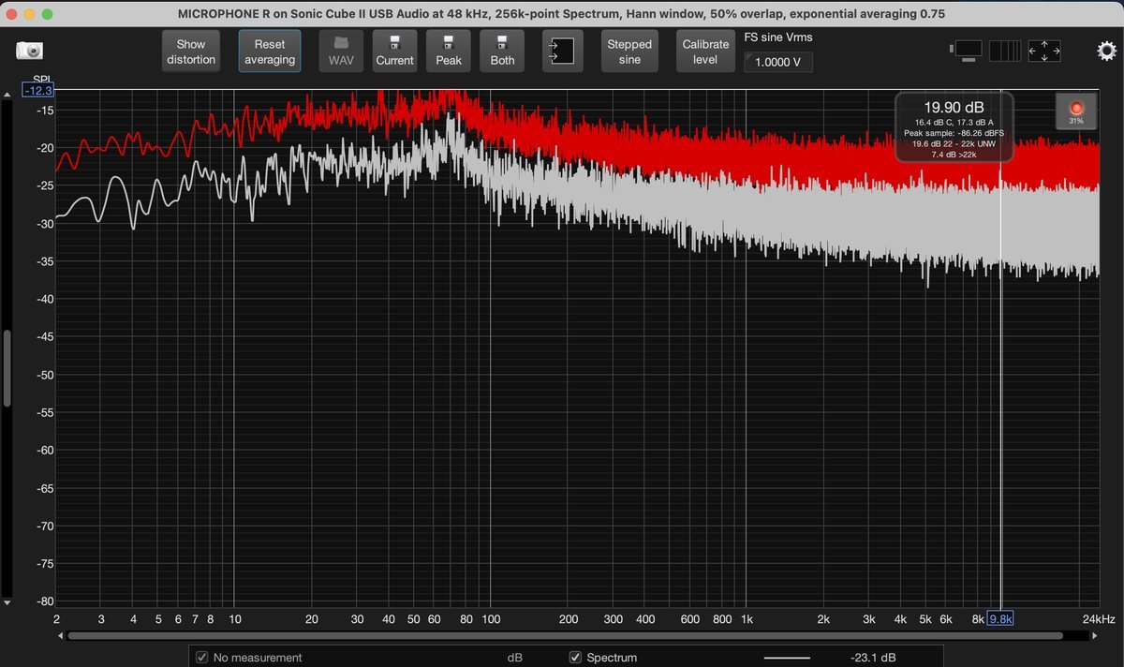Screen dimensions: 1124x667
Task: Click the 100 frequency axis label
Action: tap(490, 619)
